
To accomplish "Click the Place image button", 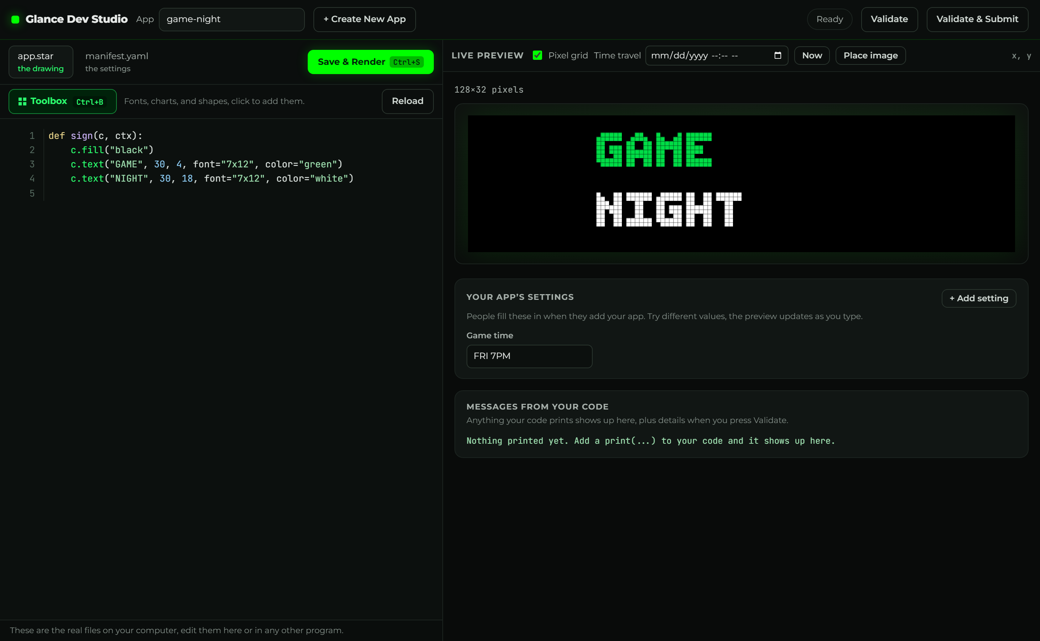I will point(870,56).
